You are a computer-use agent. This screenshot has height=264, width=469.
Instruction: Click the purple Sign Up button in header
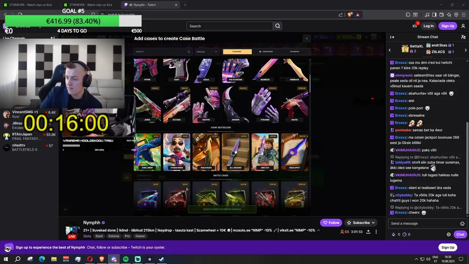tap(448, 26)
